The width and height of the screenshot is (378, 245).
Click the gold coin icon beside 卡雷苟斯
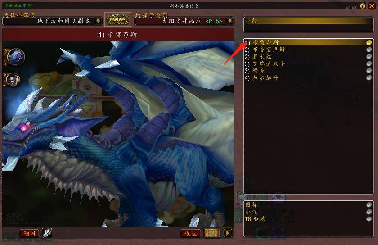[369, 43]
